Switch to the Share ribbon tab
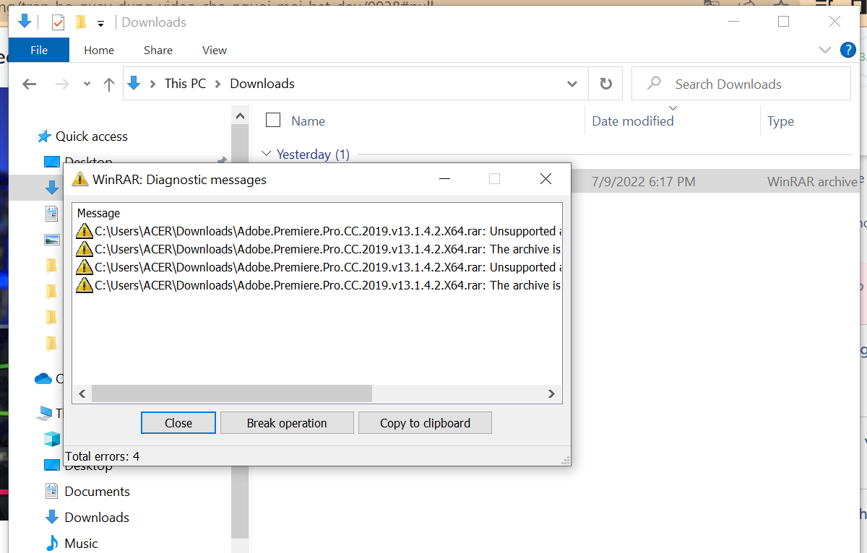The image size is (867, 553). pyautogui.click(x=158, y=50)
